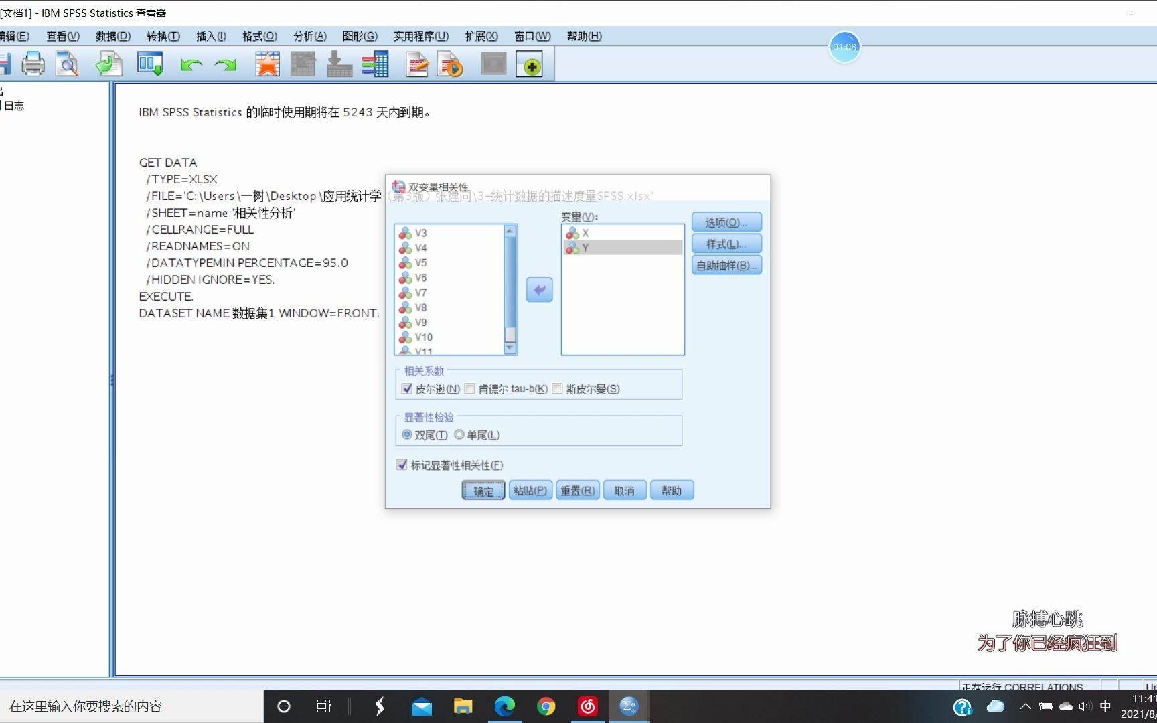Open Mail app from taskbar
Screen dimensions: 1157x723
422,706
